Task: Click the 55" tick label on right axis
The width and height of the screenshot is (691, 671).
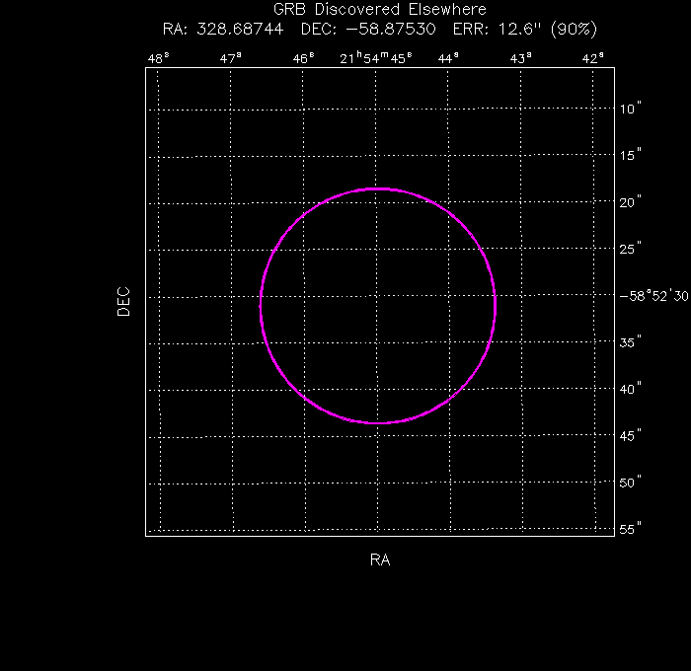Action: [x=632, y=530]
